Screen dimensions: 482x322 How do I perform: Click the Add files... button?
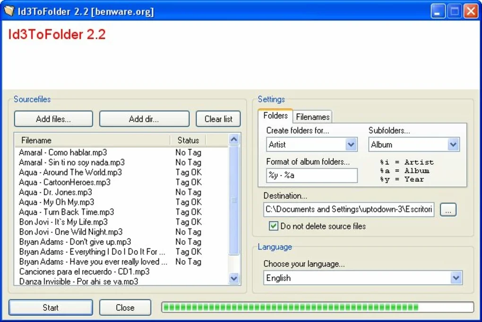[53, 119]
